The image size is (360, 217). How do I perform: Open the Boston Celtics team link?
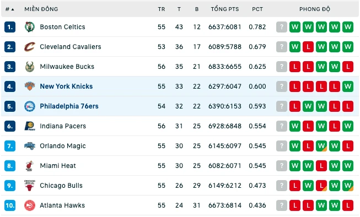pyautogui.click(x=62, y=27)
